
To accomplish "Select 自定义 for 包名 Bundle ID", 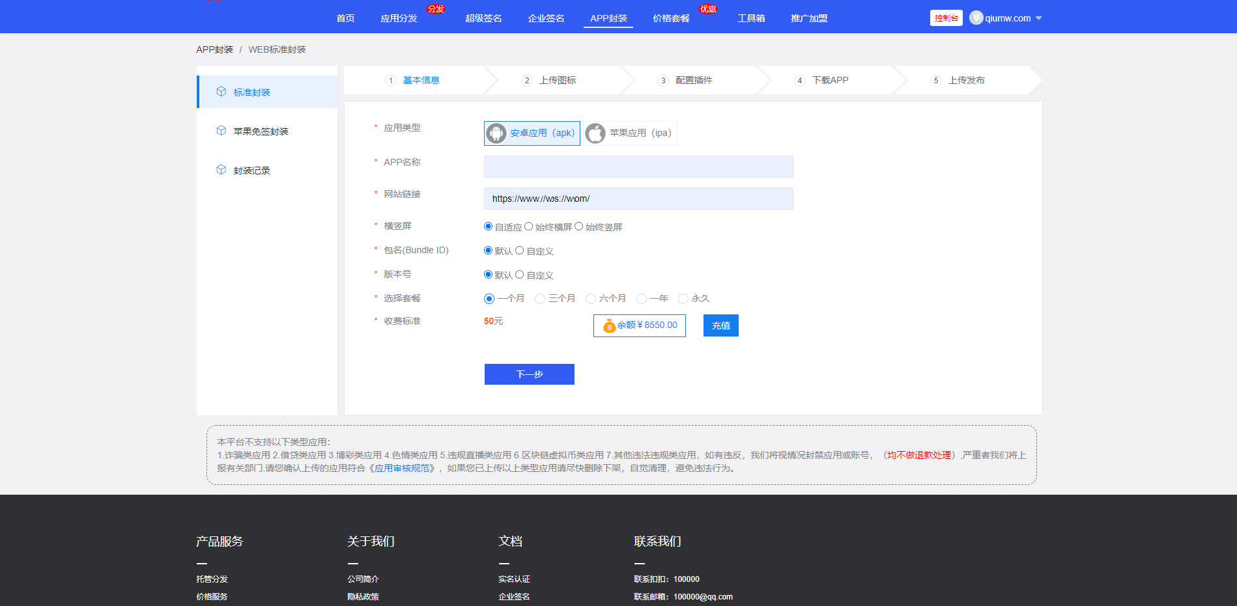I will coord(520,251).
